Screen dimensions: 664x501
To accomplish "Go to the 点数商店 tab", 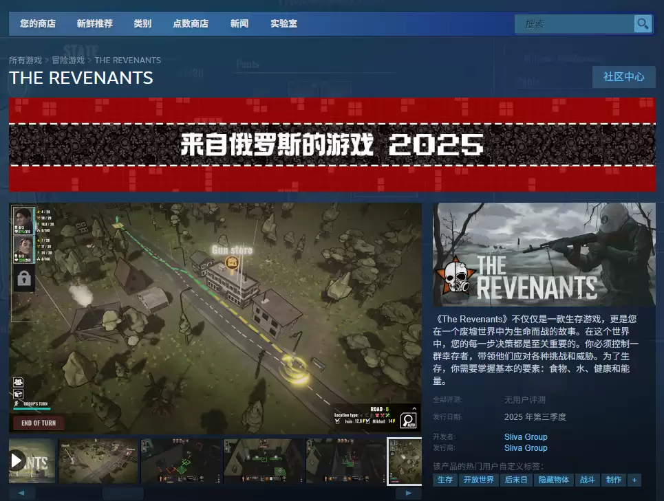I will (191, 23).
